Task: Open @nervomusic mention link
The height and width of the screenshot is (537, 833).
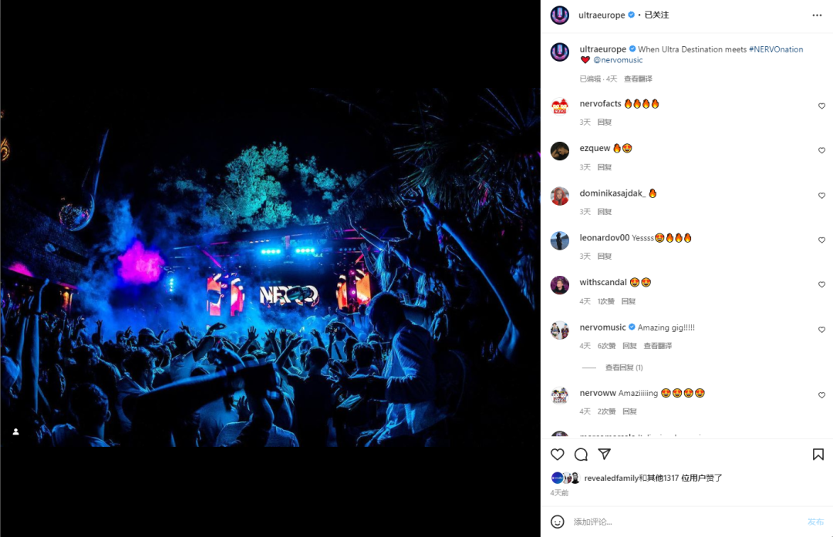Action: (x=618, y=60)
